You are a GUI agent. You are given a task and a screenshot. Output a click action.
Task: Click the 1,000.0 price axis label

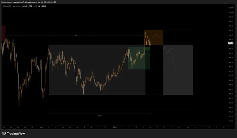click(x=231, y=13)
